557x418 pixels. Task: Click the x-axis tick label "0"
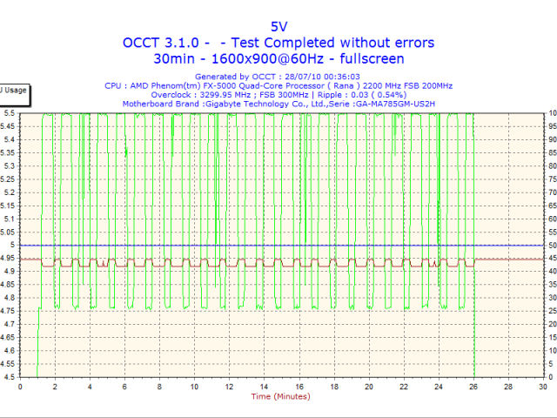[x=20, y=387]
